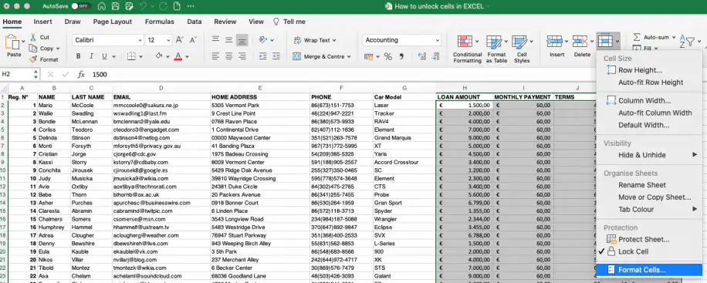Open the more options ellipsis in title bar
Viewport: 707px width, 283px height.
click(191, 6)
